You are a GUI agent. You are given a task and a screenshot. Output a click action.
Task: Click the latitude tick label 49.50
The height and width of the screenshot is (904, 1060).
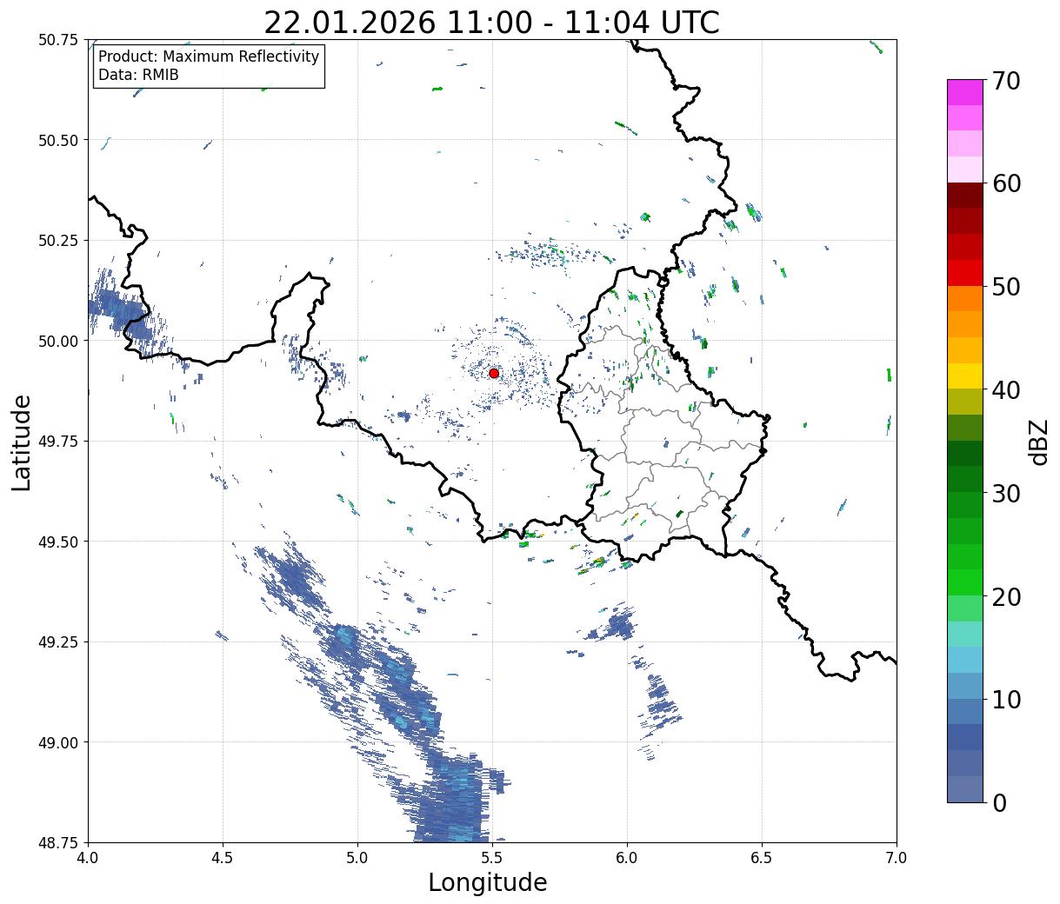point(58,542)
